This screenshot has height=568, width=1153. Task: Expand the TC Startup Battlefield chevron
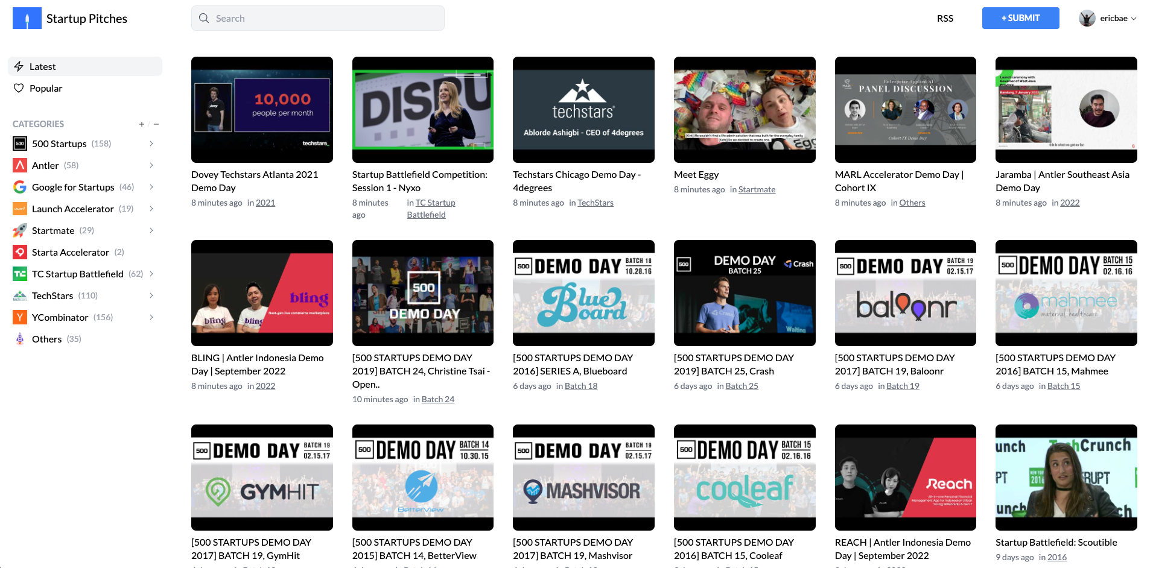coord(151,274)
